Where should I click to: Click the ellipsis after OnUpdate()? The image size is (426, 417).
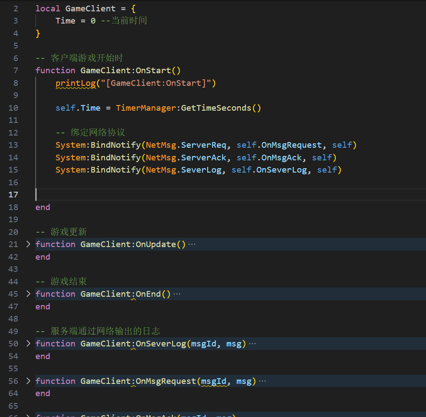192,244
